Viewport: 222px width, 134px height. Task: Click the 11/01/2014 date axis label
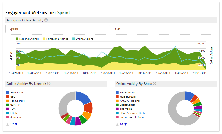pos(181,73)
